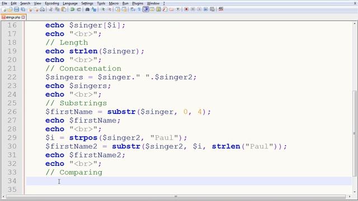358x201 pixels.
Task: Place cursor on empty line 34
Action: coord(189,181)
